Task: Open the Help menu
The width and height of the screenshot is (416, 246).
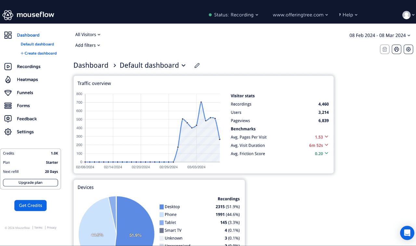Action: click(x=348, y=15)
